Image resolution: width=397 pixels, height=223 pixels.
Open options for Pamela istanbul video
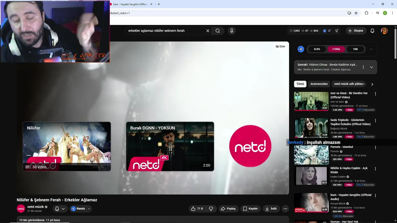[375, 147]
